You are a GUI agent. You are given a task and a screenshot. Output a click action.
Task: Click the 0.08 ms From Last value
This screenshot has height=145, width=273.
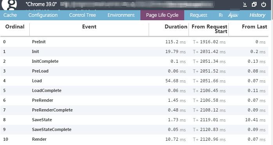257,71
